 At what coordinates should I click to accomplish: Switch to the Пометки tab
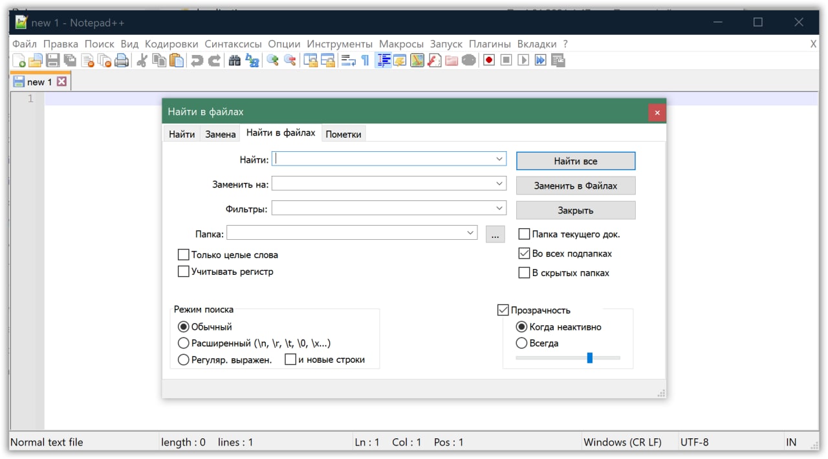point(343,134)
